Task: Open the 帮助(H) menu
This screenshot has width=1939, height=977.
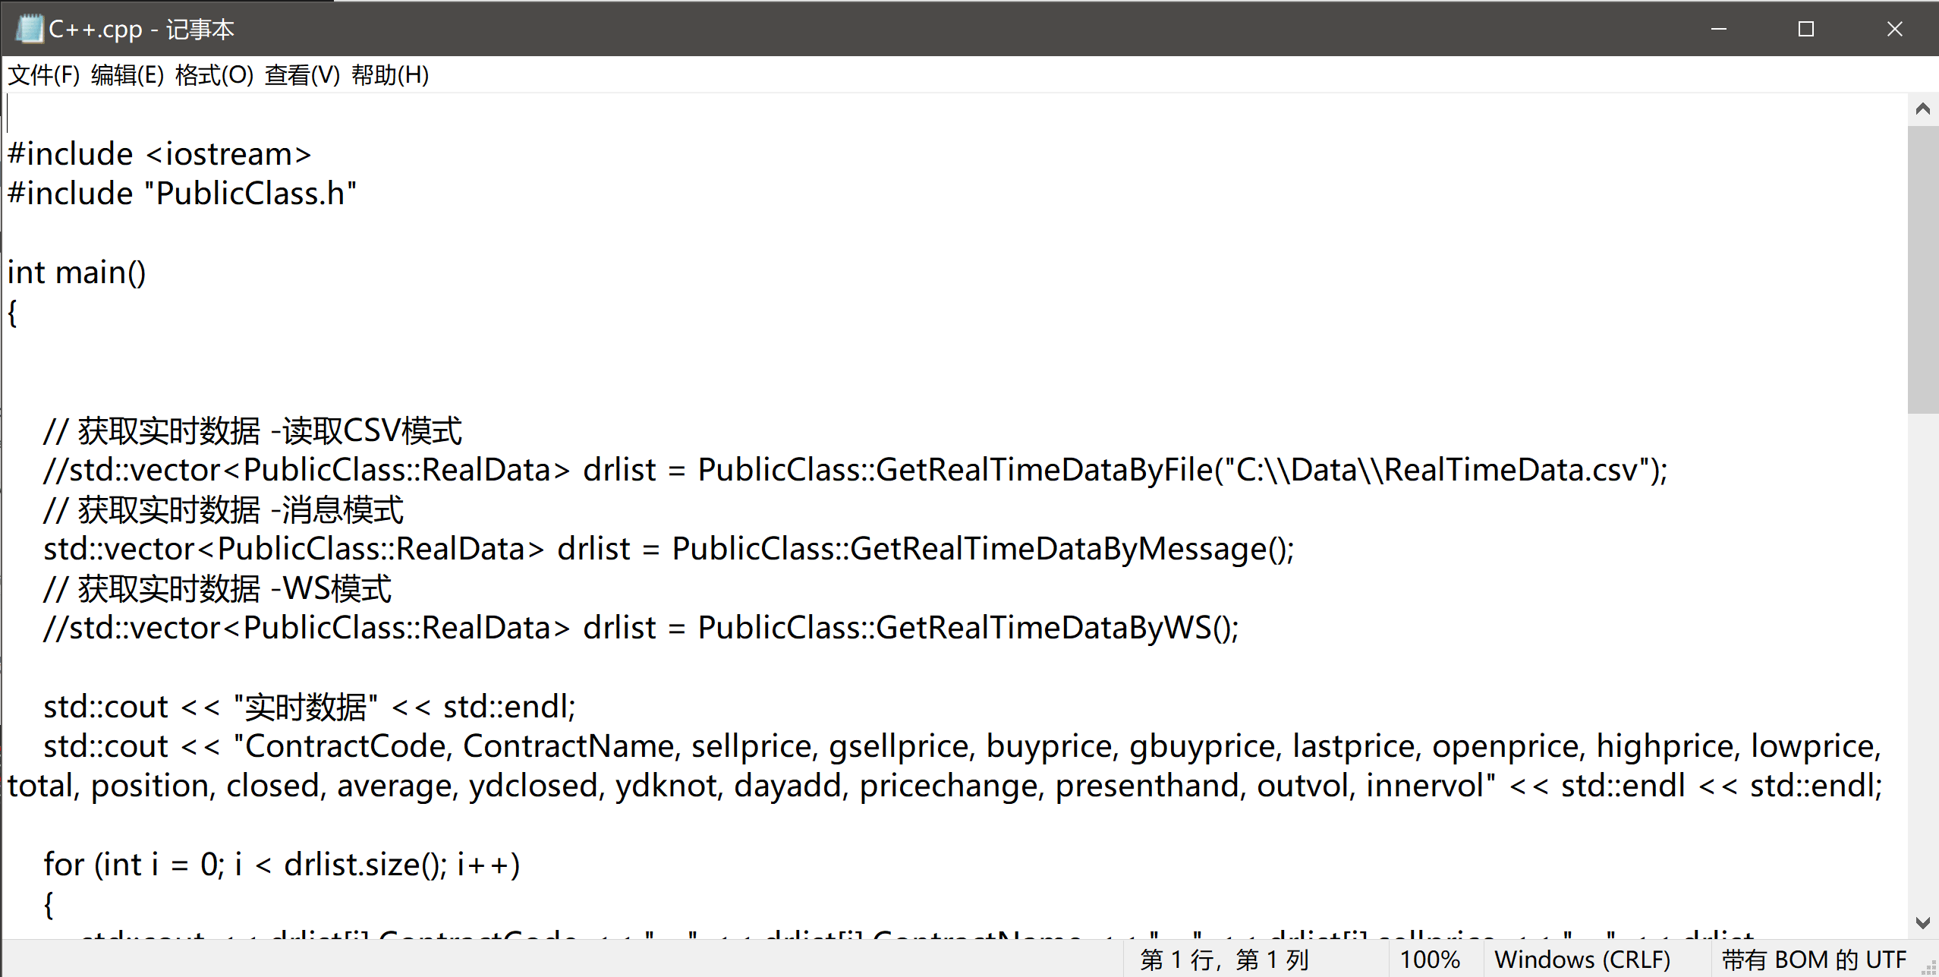Action: tap(390, 75)
